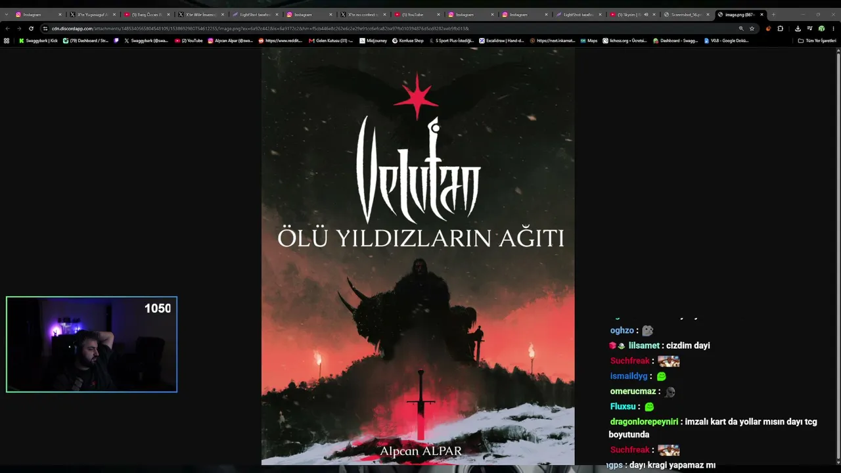Click the 'cizdim dayi' chat message

click(x=688, y=346)
